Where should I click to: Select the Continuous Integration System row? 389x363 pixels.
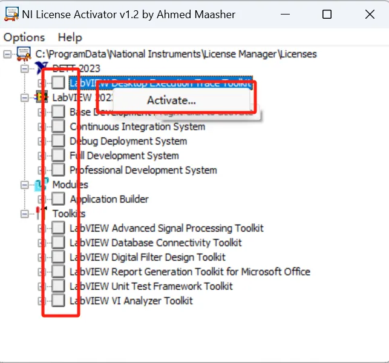coord(137,126)
